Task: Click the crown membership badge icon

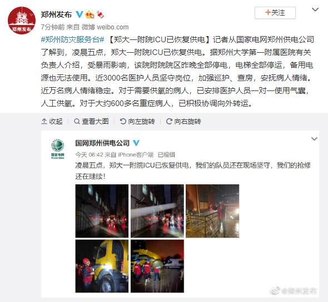Action: pyautogui.click(x=90, y=14)
